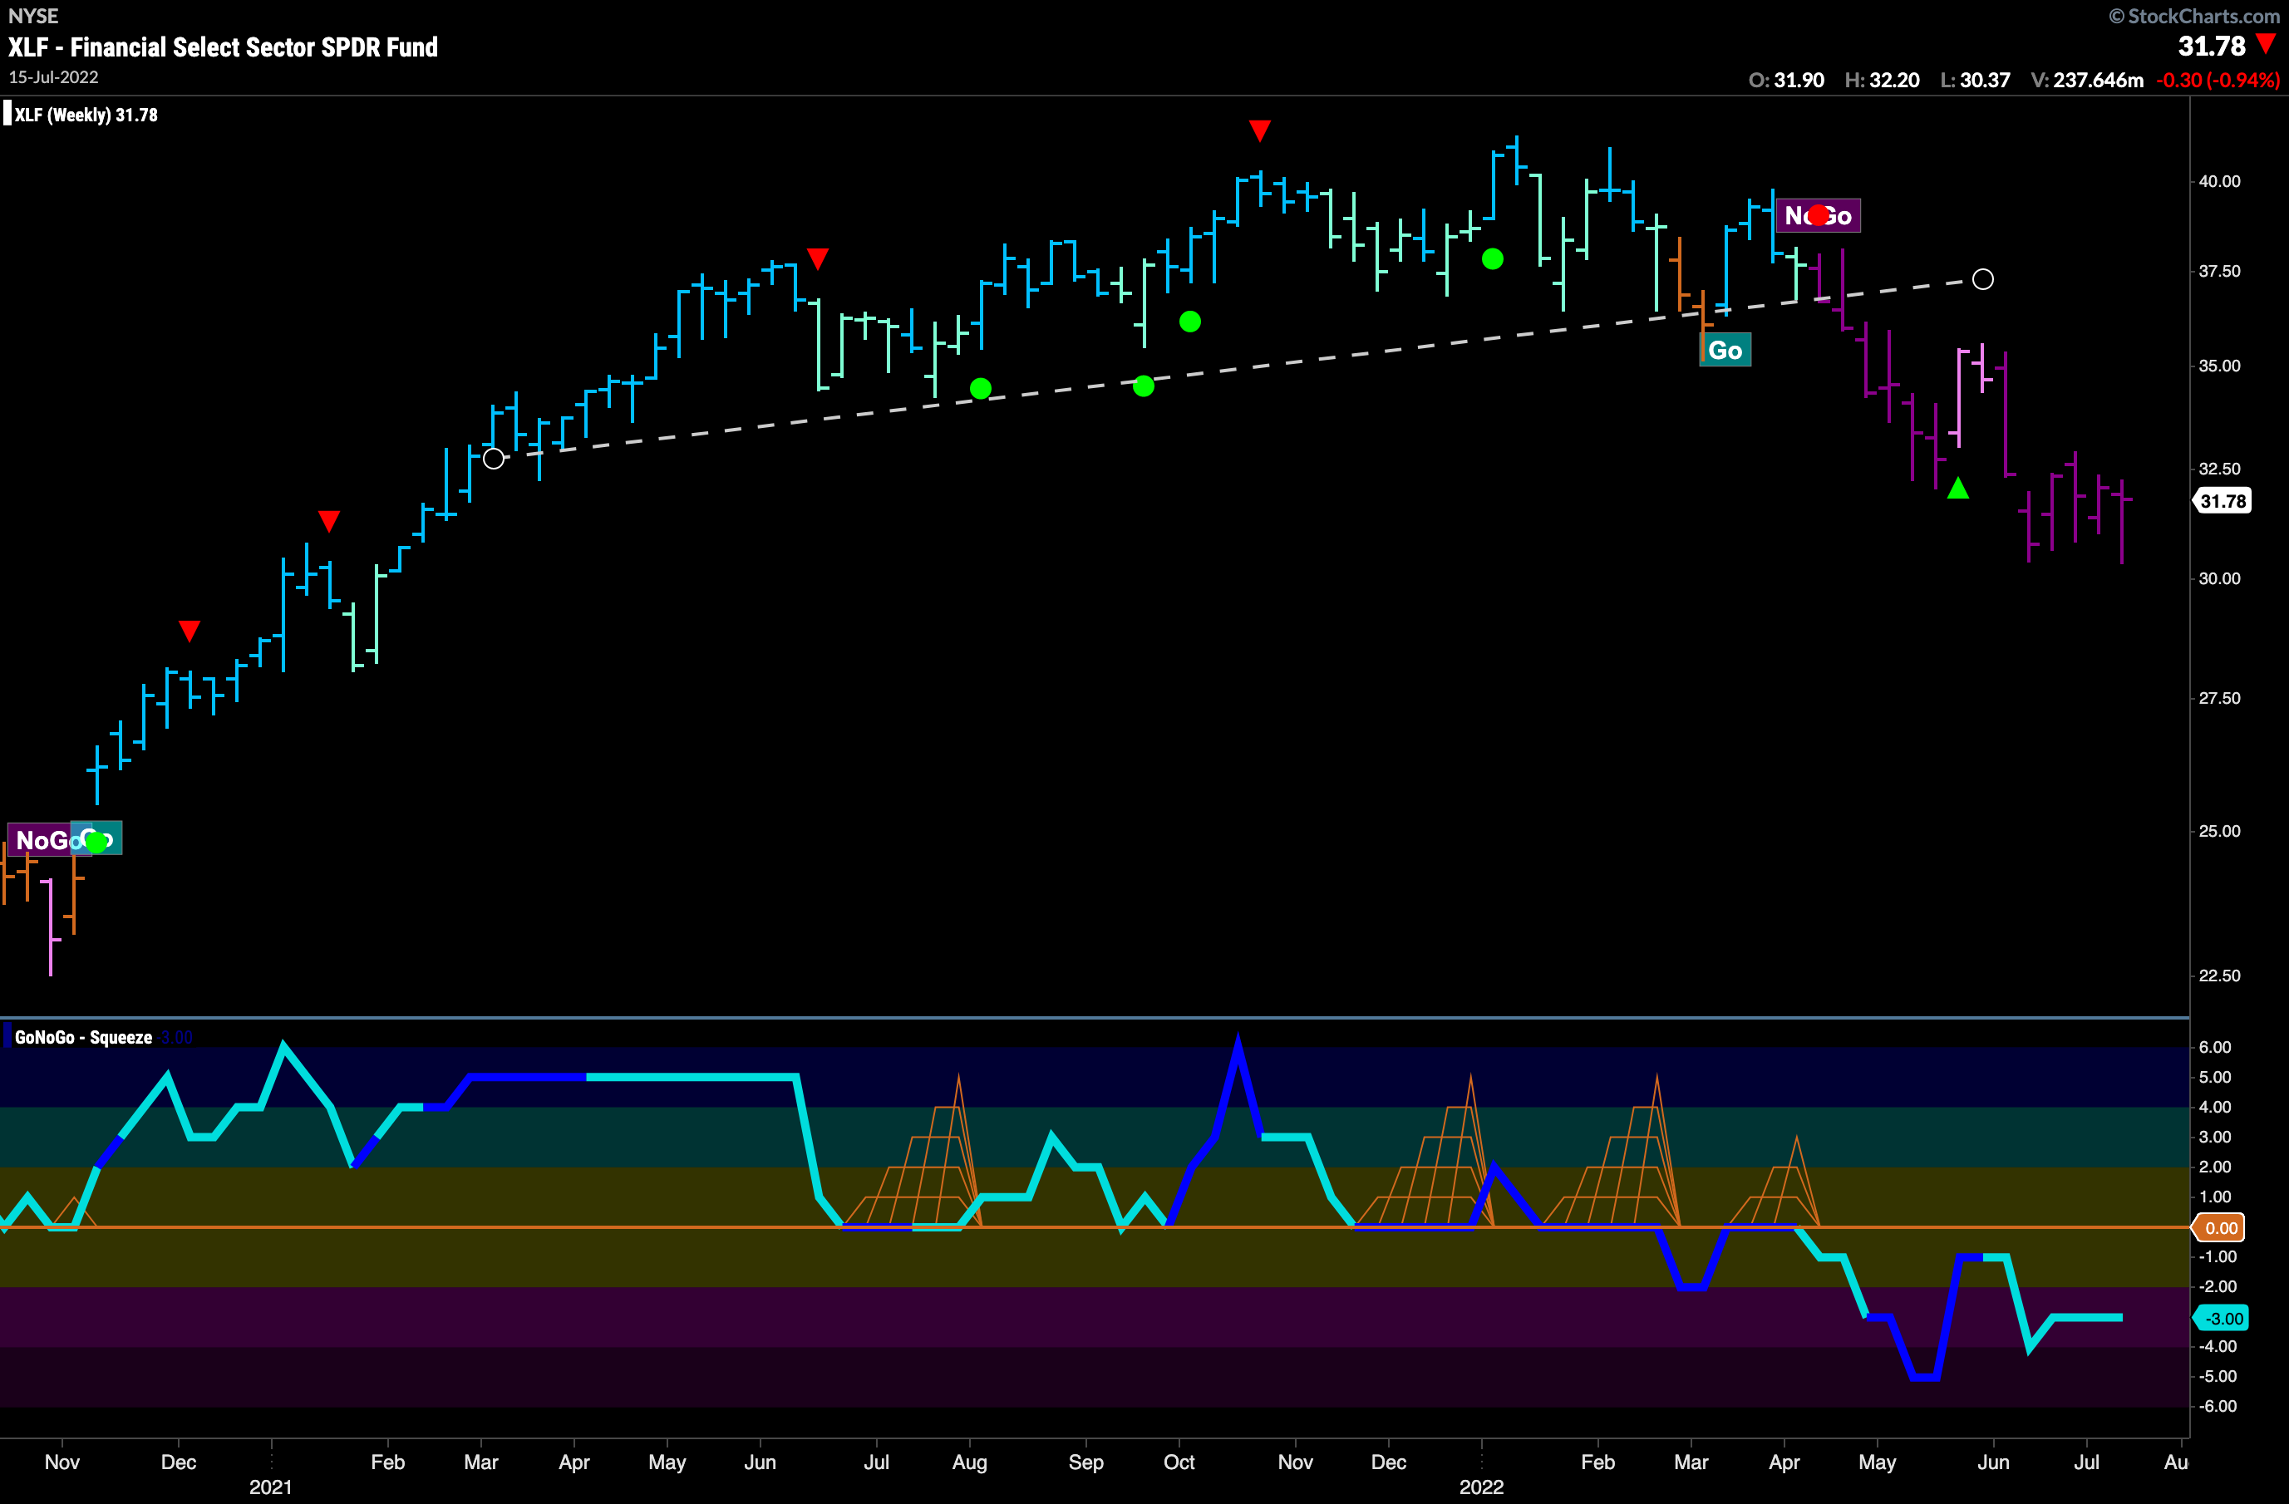Viewport: 2289px width, 1504px height.
Task: Click the white circle at the trendline start in March 2021
Action: (x=494, y=459)
